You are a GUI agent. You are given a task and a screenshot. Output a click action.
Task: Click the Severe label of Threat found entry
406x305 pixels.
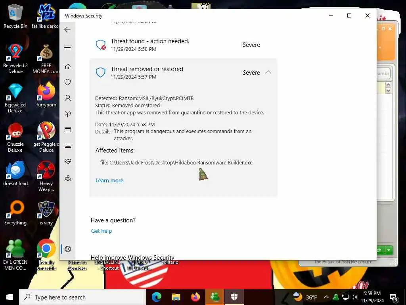[x=251, y=45]
